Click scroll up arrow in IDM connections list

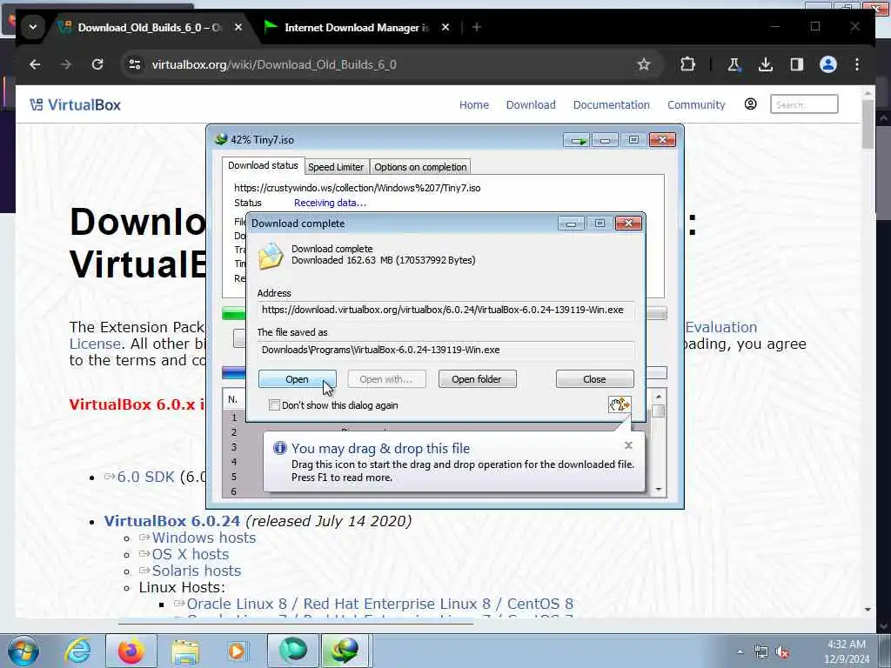tap(659, 397)
